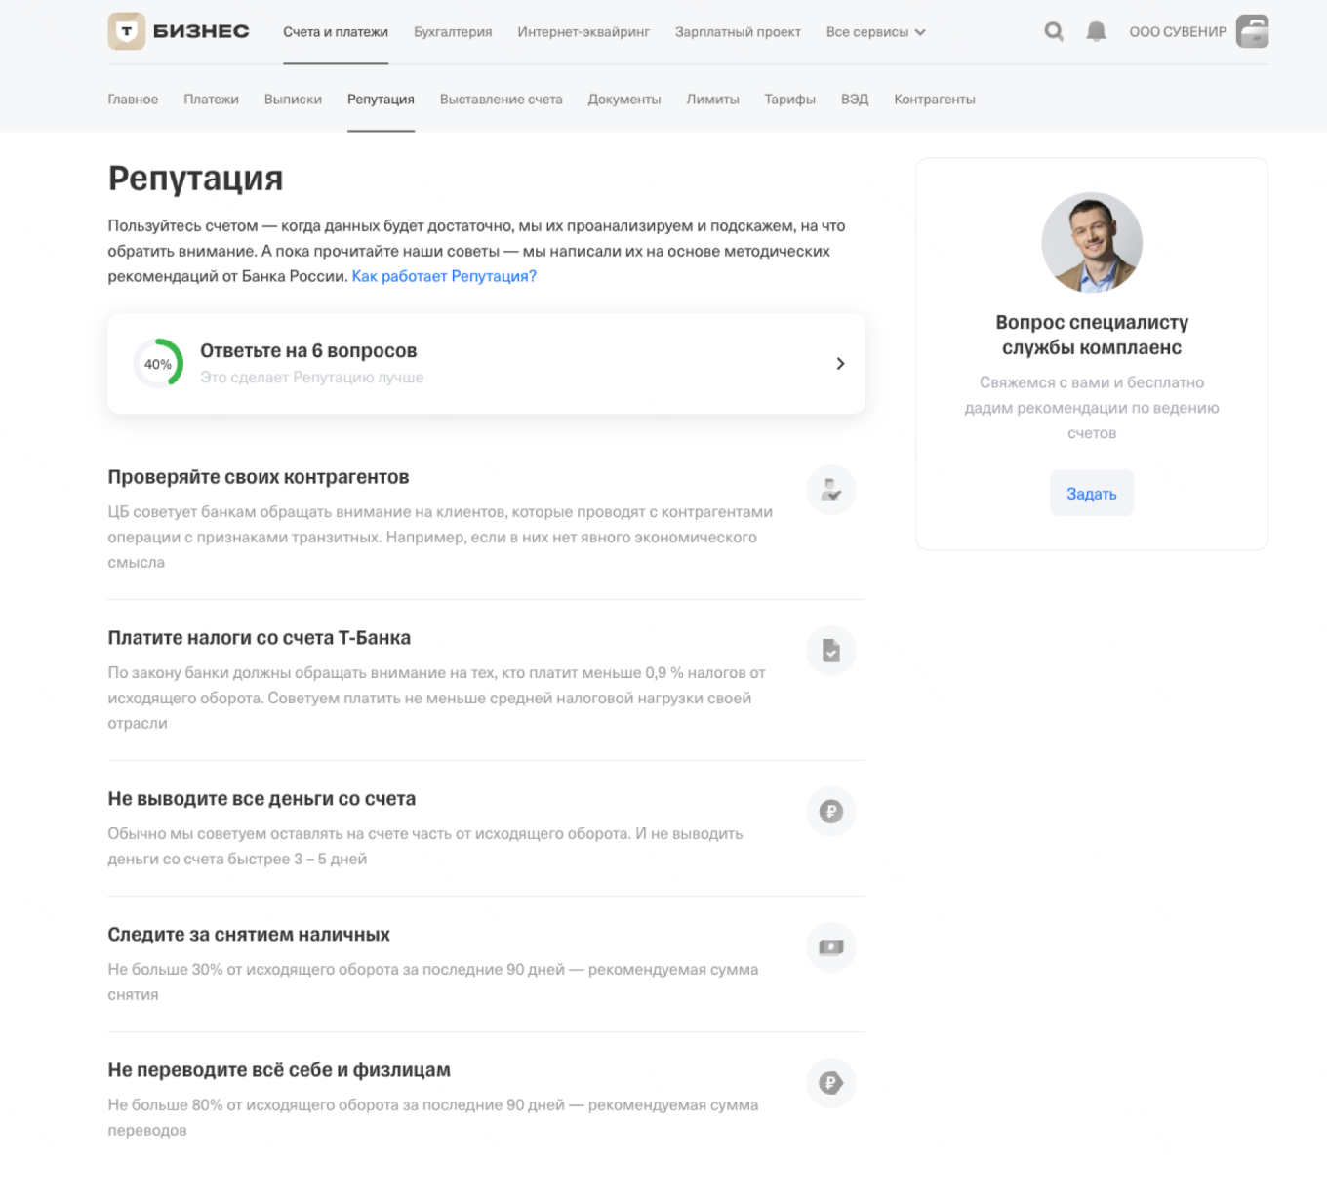Click the 40% progress ring

(158, 364)
